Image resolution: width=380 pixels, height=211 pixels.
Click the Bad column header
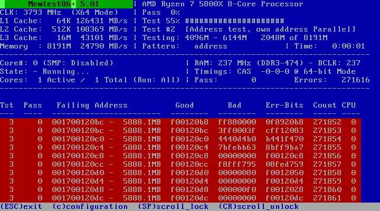pos(234,105)
